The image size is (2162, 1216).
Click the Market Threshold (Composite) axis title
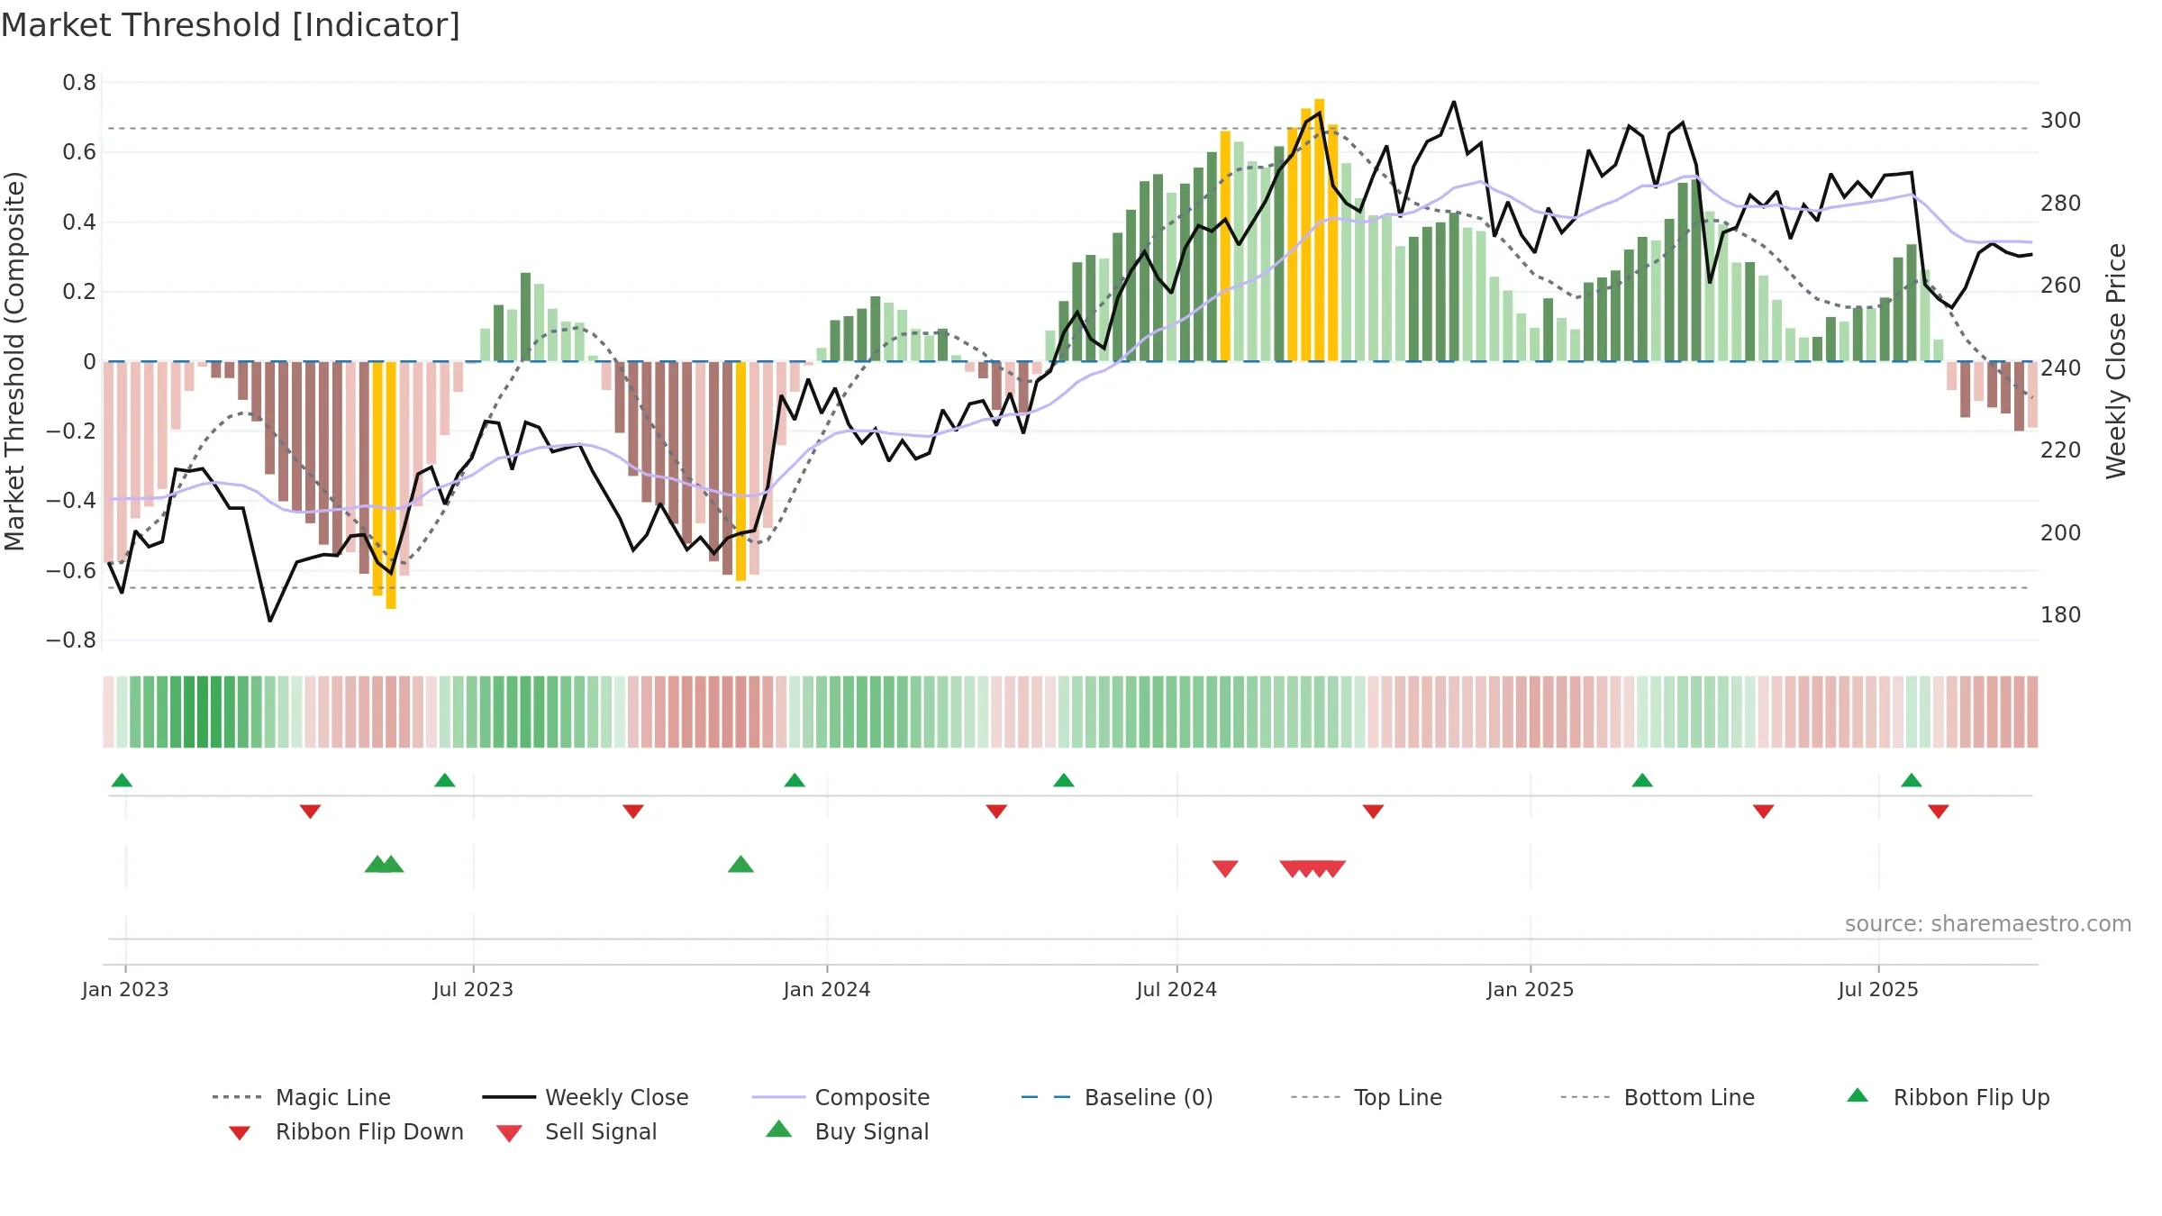point(15,361)
